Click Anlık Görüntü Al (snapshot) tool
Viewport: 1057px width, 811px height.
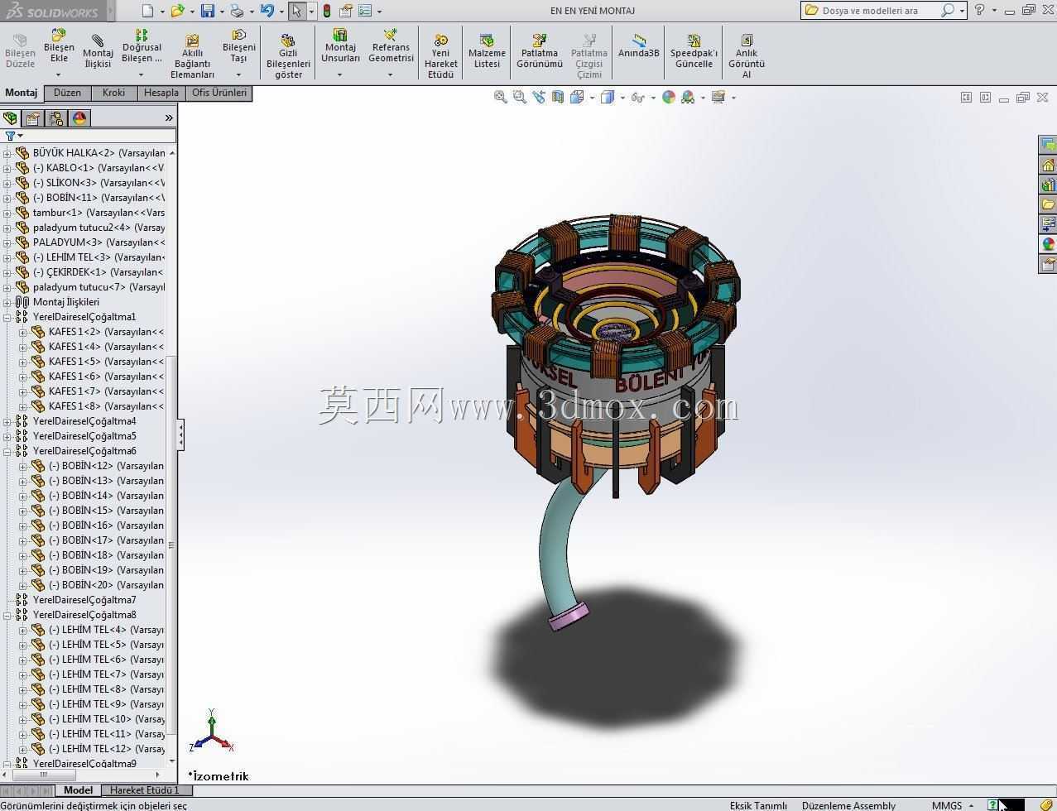tap(746, 56)
